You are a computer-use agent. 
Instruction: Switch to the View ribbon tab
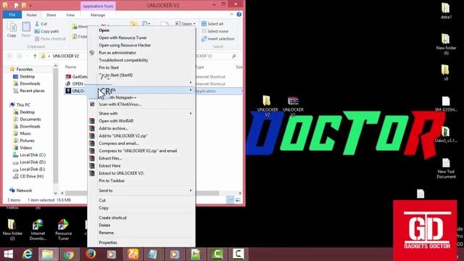70,14
